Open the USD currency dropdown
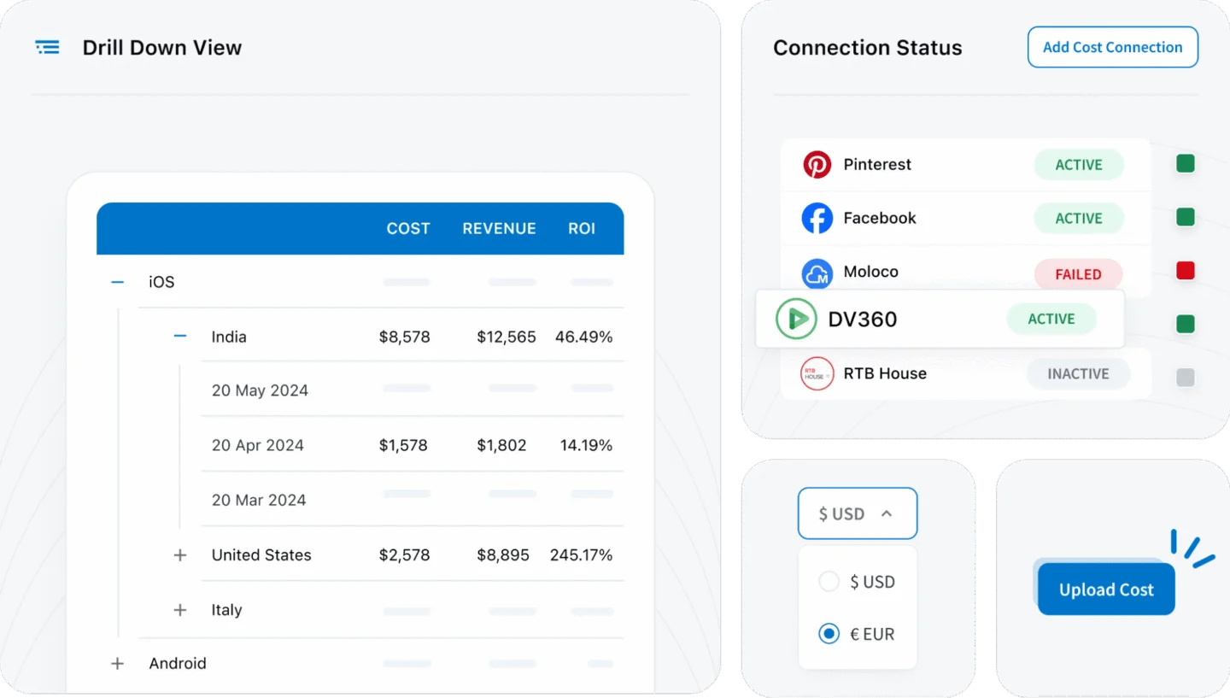The height and width of the screenshot is (698, 1230). coord(857,513)
